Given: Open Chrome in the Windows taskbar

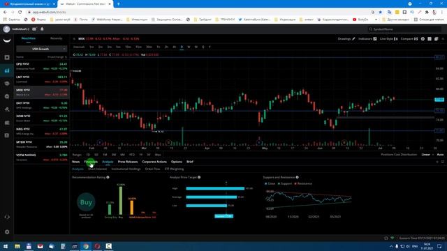Looking at the screenshot, I should tap(86, 246).
